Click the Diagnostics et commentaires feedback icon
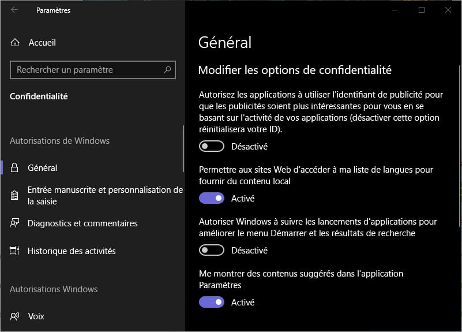This screenshot has width=462, height=332. (15, 223)
